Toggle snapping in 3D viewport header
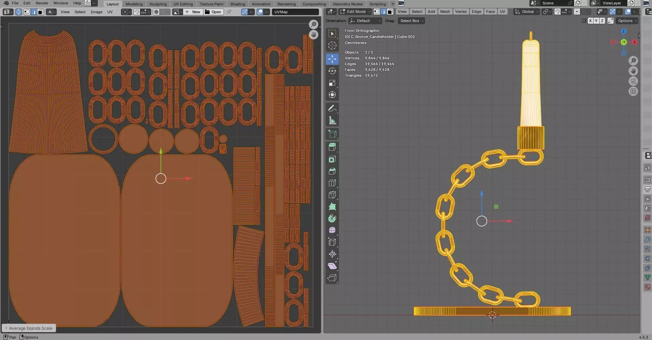 pyautogui.click(x=558, y=12)
